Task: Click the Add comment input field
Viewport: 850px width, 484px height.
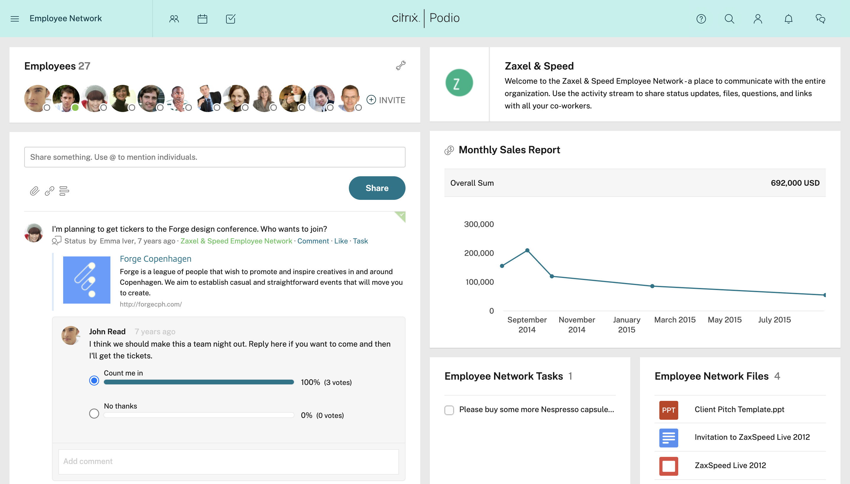Action: [x=228, y=461]
